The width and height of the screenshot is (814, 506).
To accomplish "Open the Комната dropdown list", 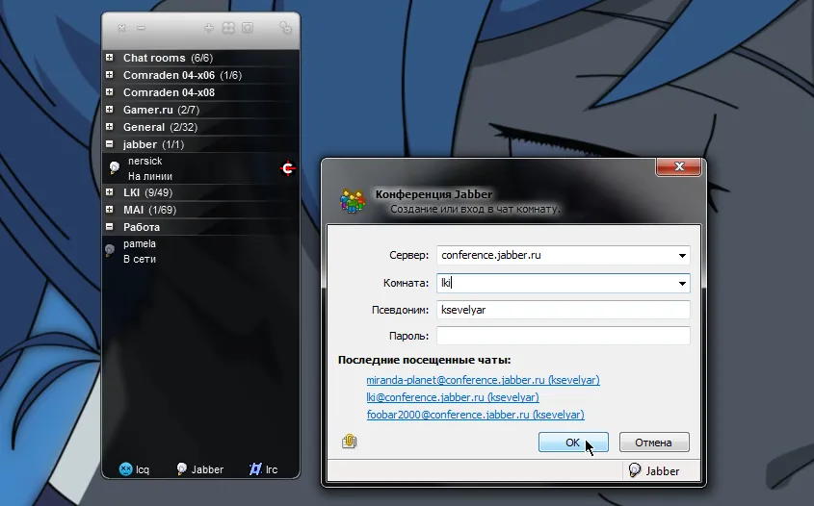I will click(682, 284).
